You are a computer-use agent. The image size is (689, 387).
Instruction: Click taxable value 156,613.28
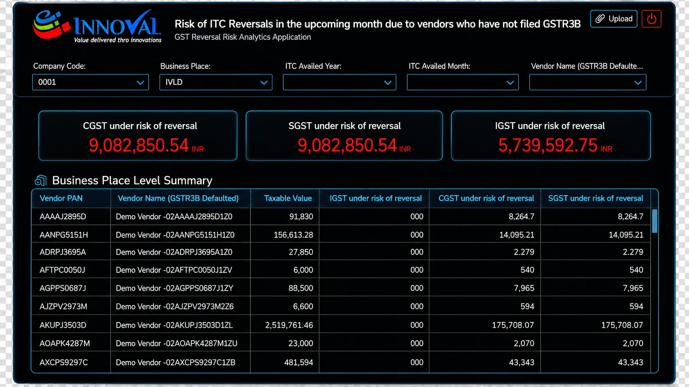(x=293, y=235)
